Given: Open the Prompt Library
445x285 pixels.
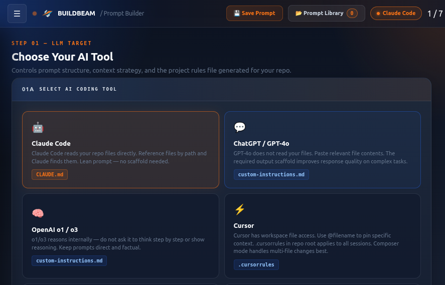Looking at the screenshot, I should tap(327, 14).
